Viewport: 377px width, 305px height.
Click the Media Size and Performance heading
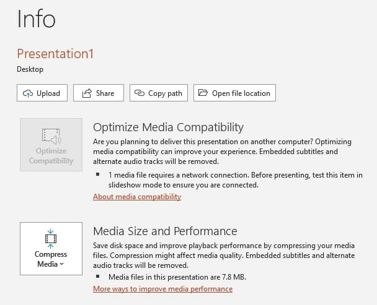[165, 231]
